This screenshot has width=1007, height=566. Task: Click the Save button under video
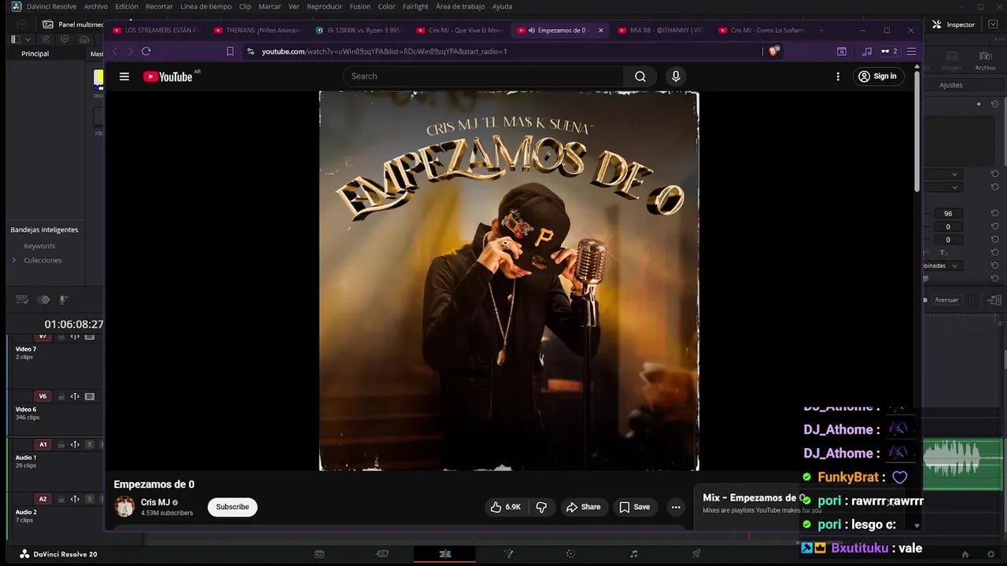(635, 507)
